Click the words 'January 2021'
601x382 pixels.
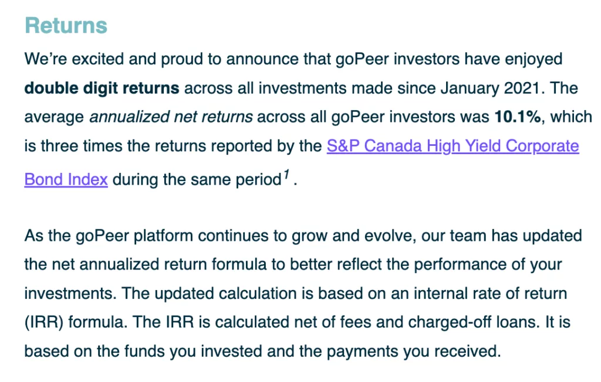point(490,88)
